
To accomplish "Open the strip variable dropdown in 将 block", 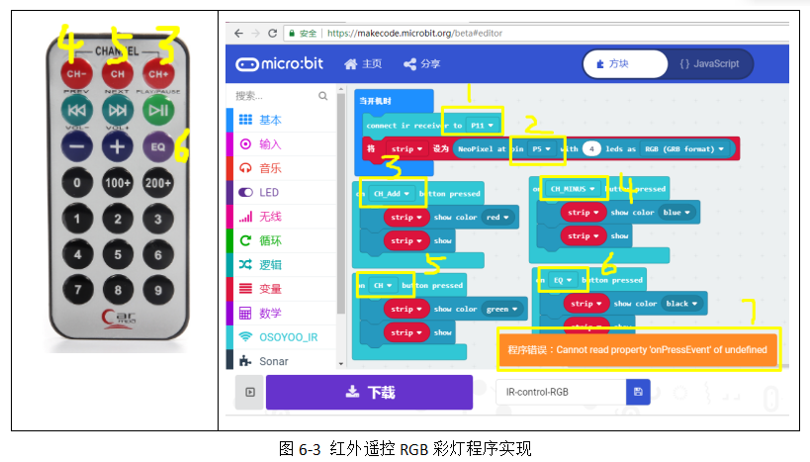I will coord(406,148).
